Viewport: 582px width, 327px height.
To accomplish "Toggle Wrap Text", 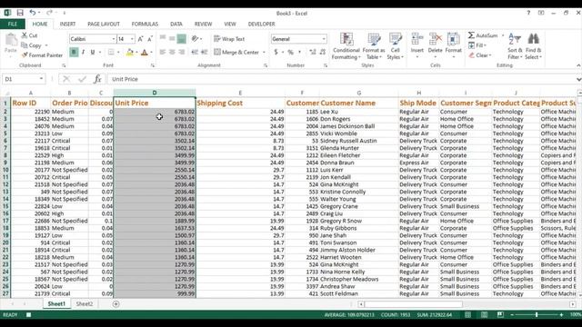I will 229,39.
